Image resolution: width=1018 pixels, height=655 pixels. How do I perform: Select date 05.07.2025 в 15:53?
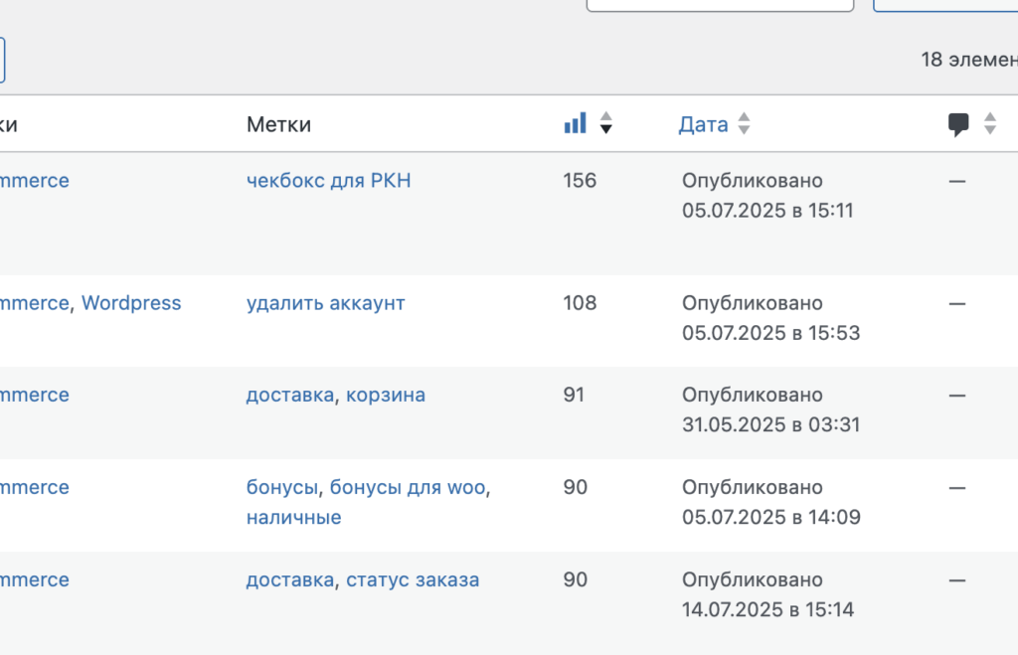(x=770, y=333)
